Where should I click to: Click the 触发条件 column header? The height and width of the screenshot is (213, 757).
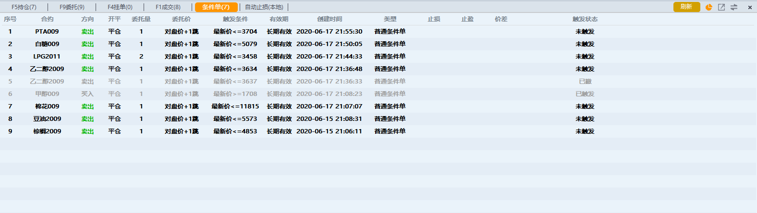pos(235,19)
